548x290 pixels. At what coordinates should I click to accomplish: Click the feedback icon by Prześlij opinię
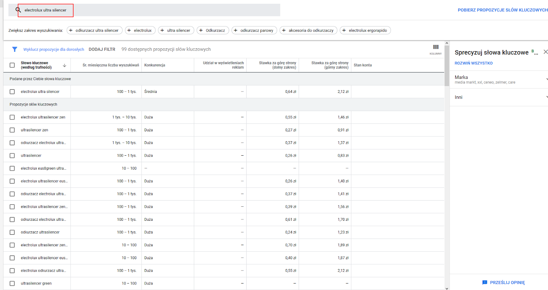point(485,282)
